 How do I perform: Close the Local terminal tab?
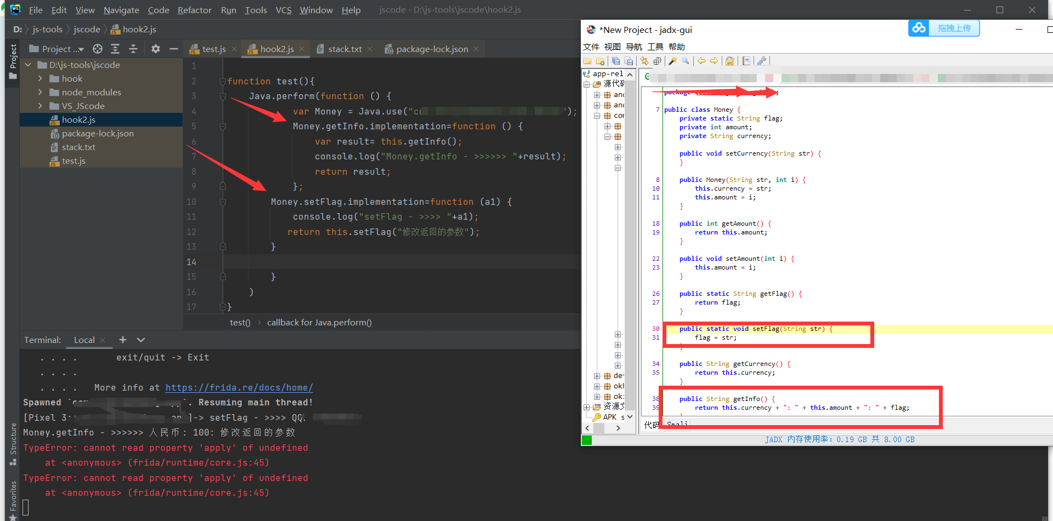pyautogui.click(x=103, y=340)
